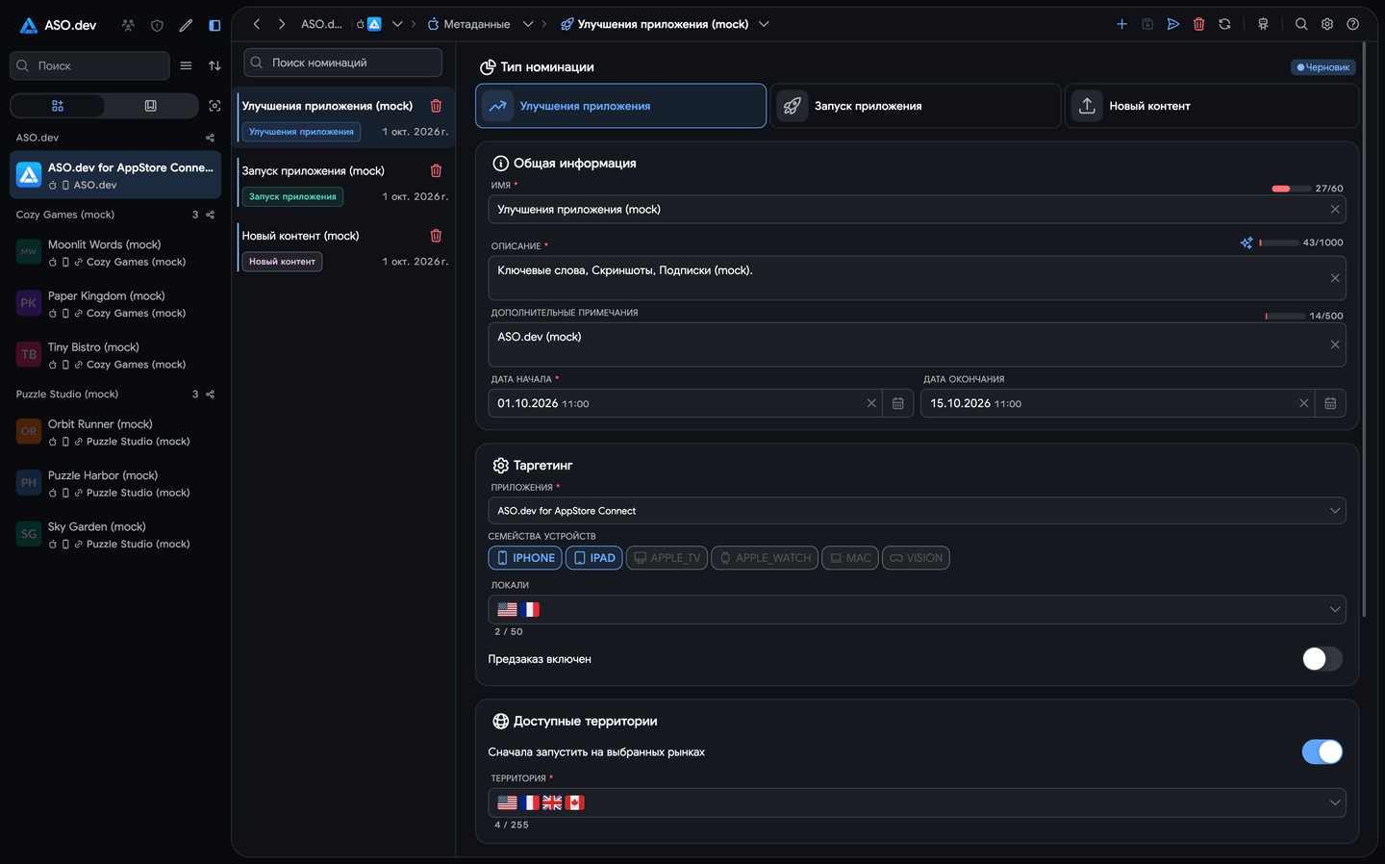
Task: Open the ASO.d... app breadcrumb dropdown
Action: pos(397,24)
